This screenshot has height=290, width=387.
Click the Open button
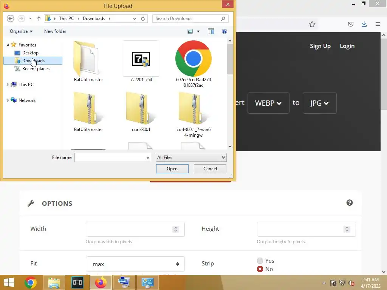coord(172,169)
